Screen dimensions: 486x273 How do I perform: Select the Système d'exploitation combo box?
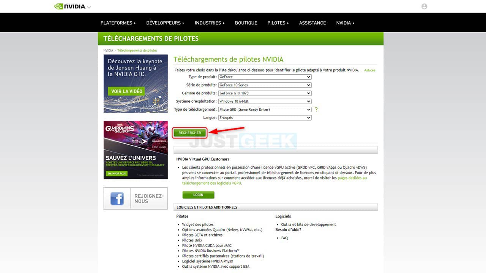point(265,101)
